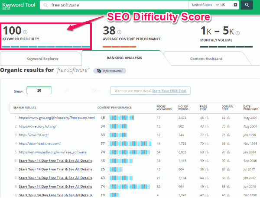Click the Monthly Volume dark progress bar
This screenshot has height=198, width=260.
[226, 47]
